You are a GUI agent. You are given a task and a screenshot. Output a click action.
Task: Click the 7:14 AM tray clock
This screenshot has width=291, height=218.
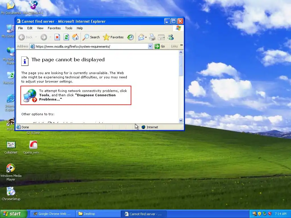pyautogui.click(x=280, y=214)
